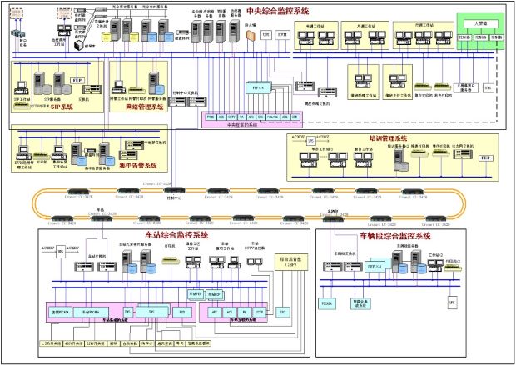The height and width of the screenshot is (365, 516).
Task: Click the 集中告警系统 heading
Action: pos(138,165)
